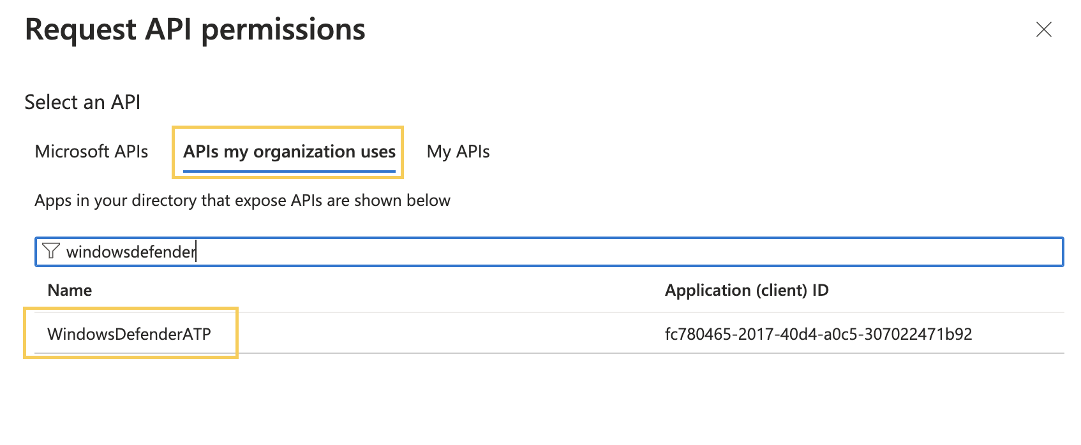Click the Name column header
1081x445 pixels.
click(70, 291)
